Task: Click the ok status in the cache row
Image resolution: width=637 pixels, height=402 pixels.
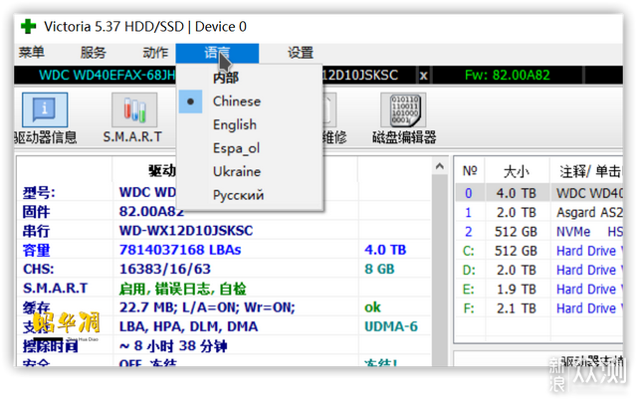Action: 372,307
